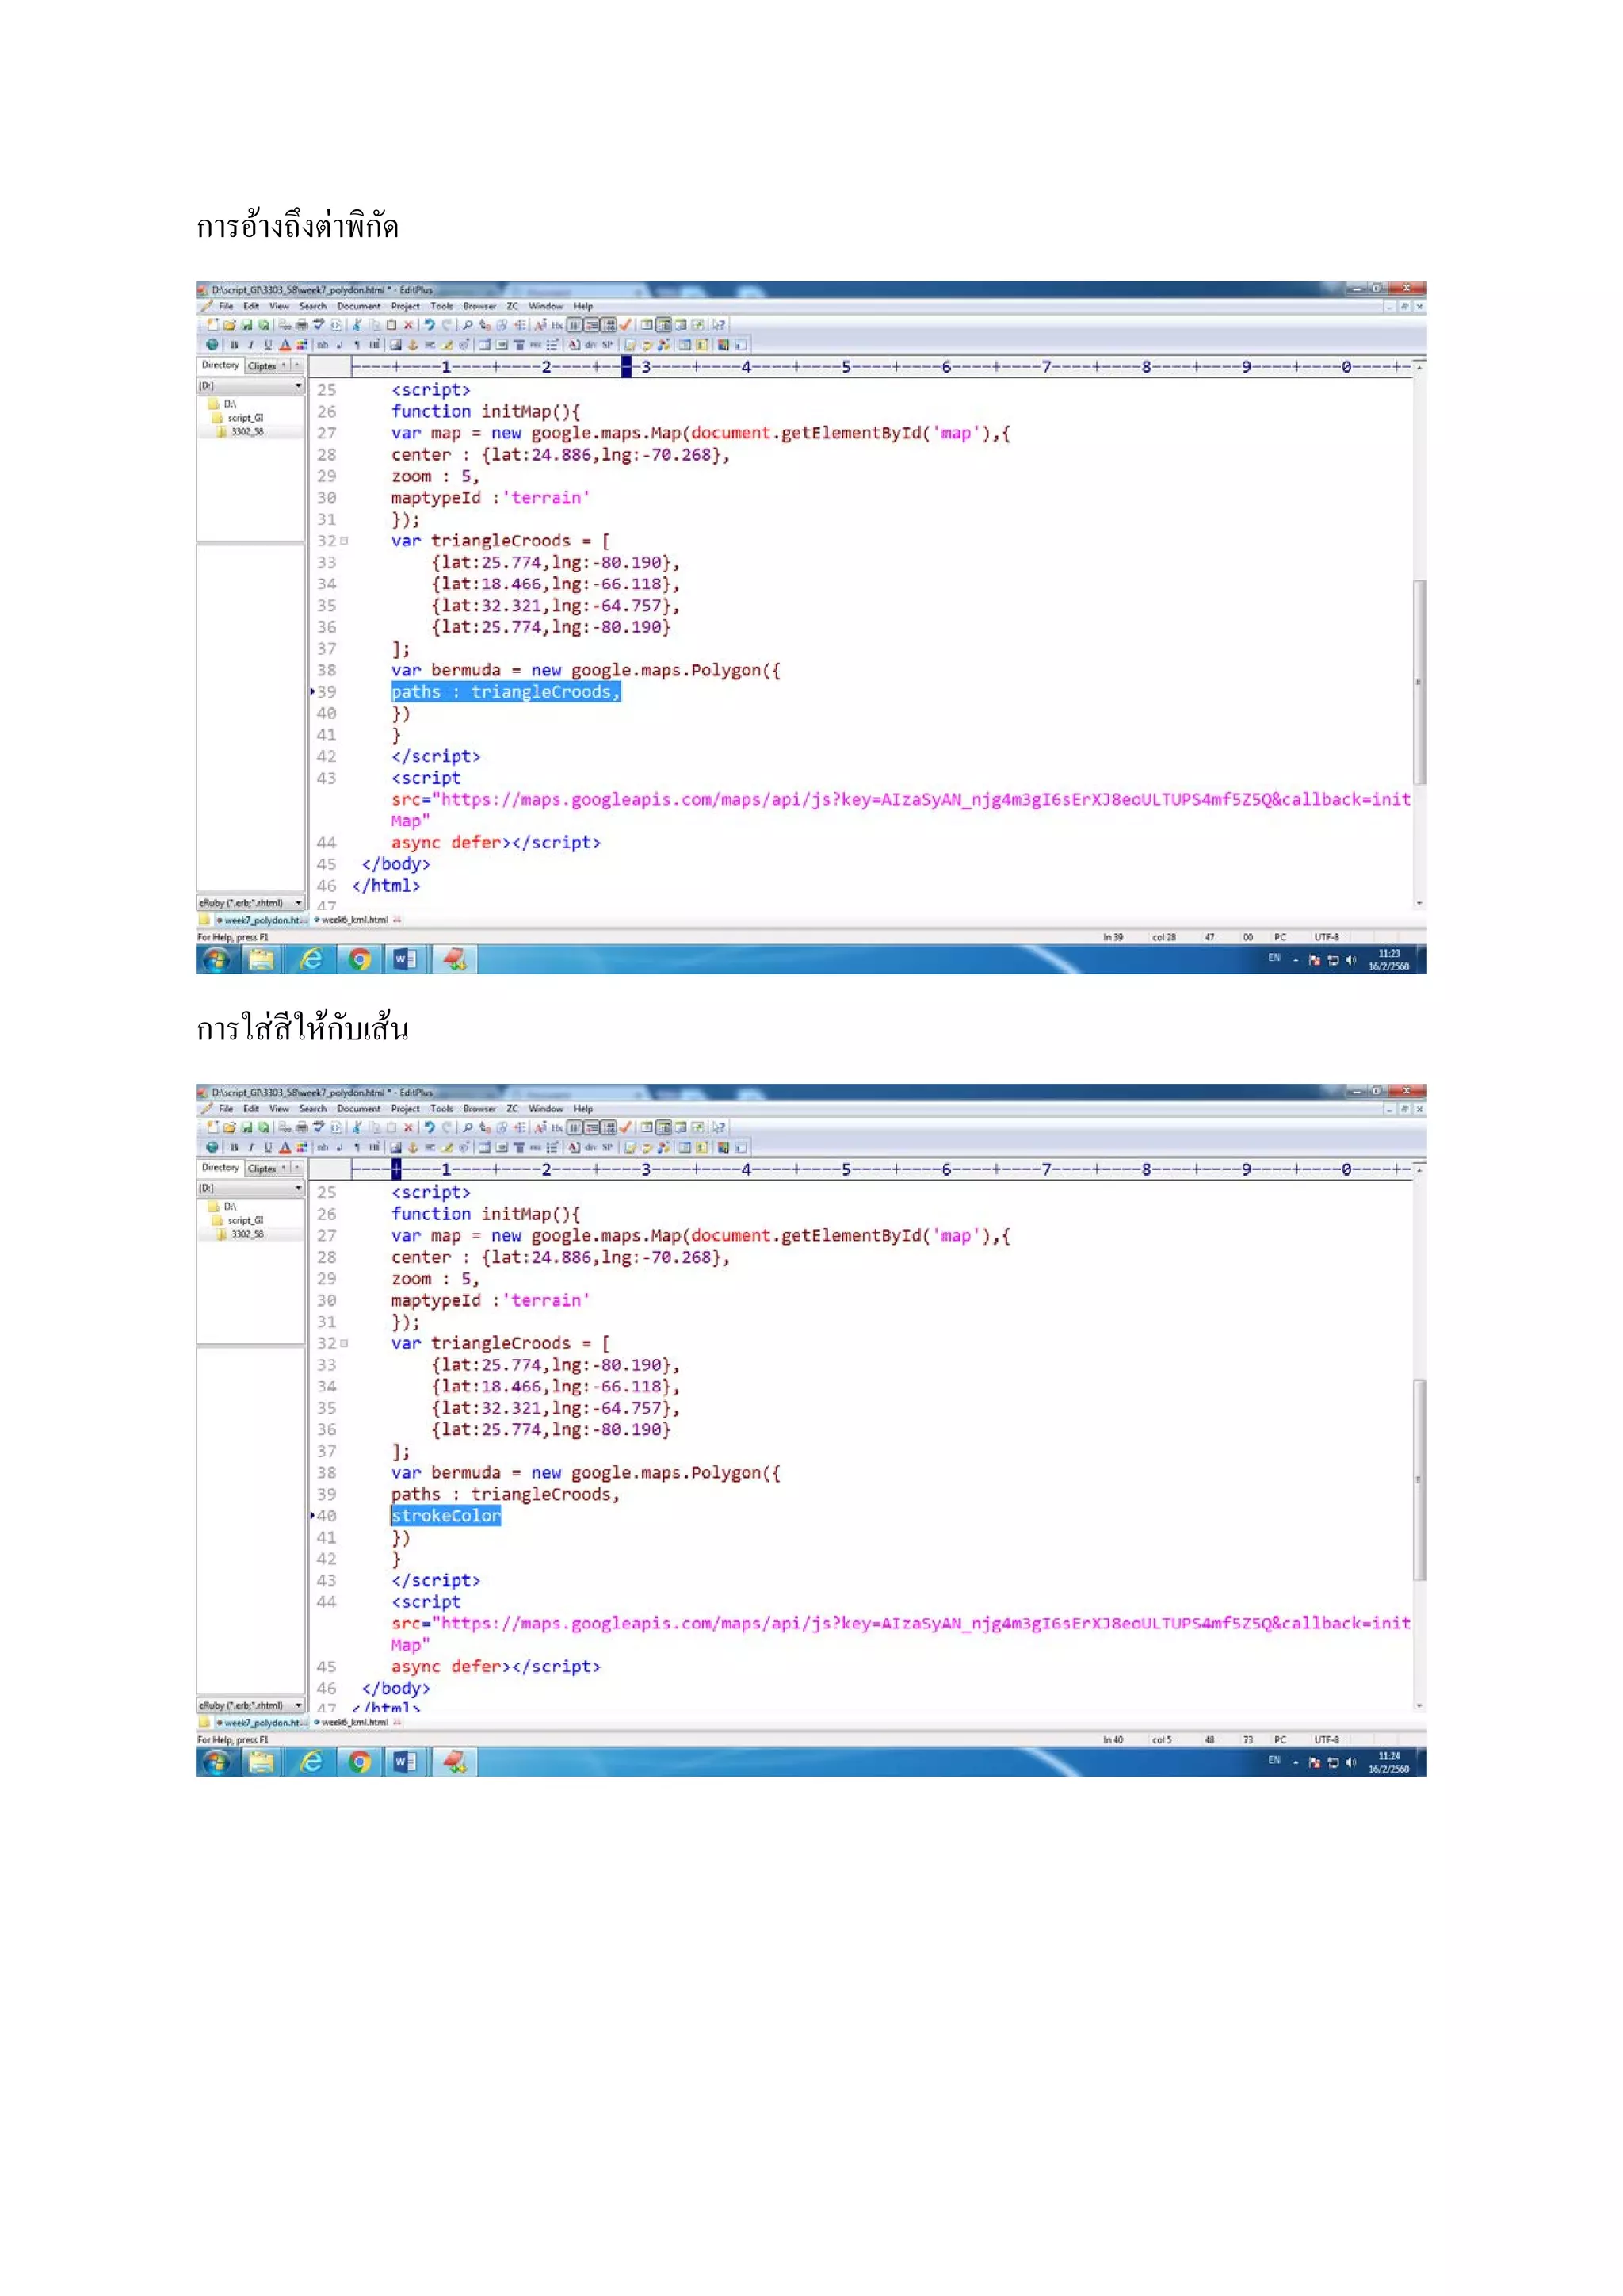This screenshot has width=1623, height=2296.
Task: Click the font color A icon in lower HTML toolbar
Action: 285,1147
